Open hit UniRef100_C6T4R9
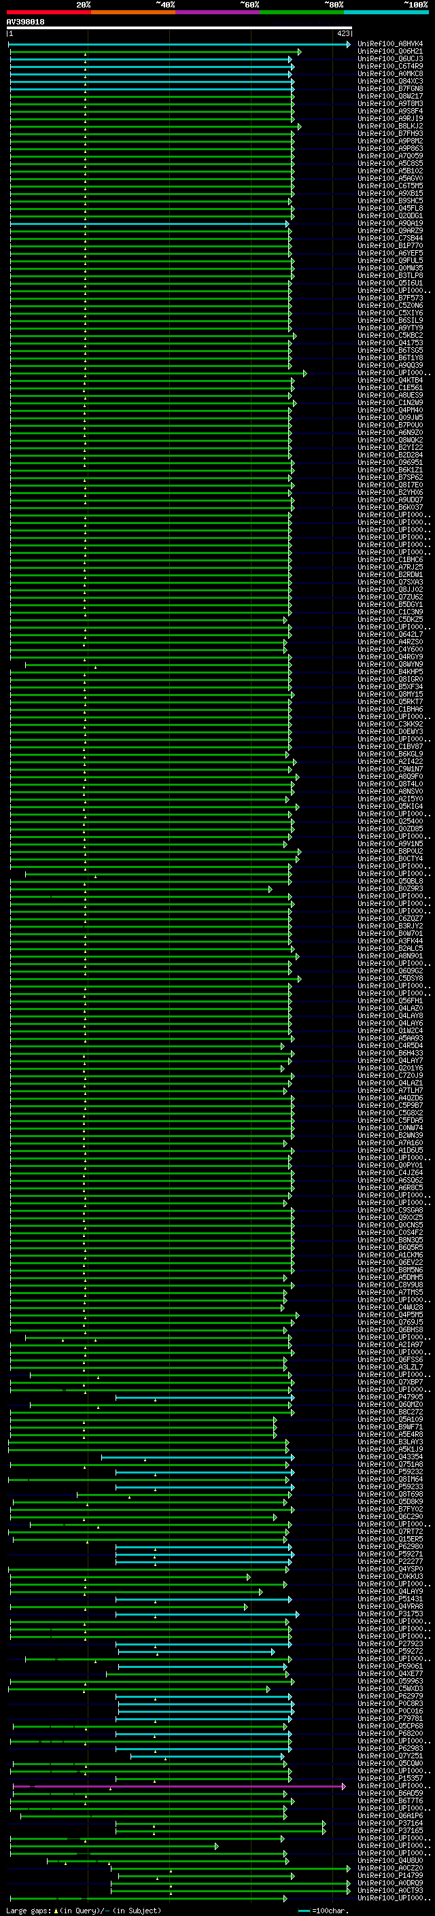435x1916 pixels. 390,66
